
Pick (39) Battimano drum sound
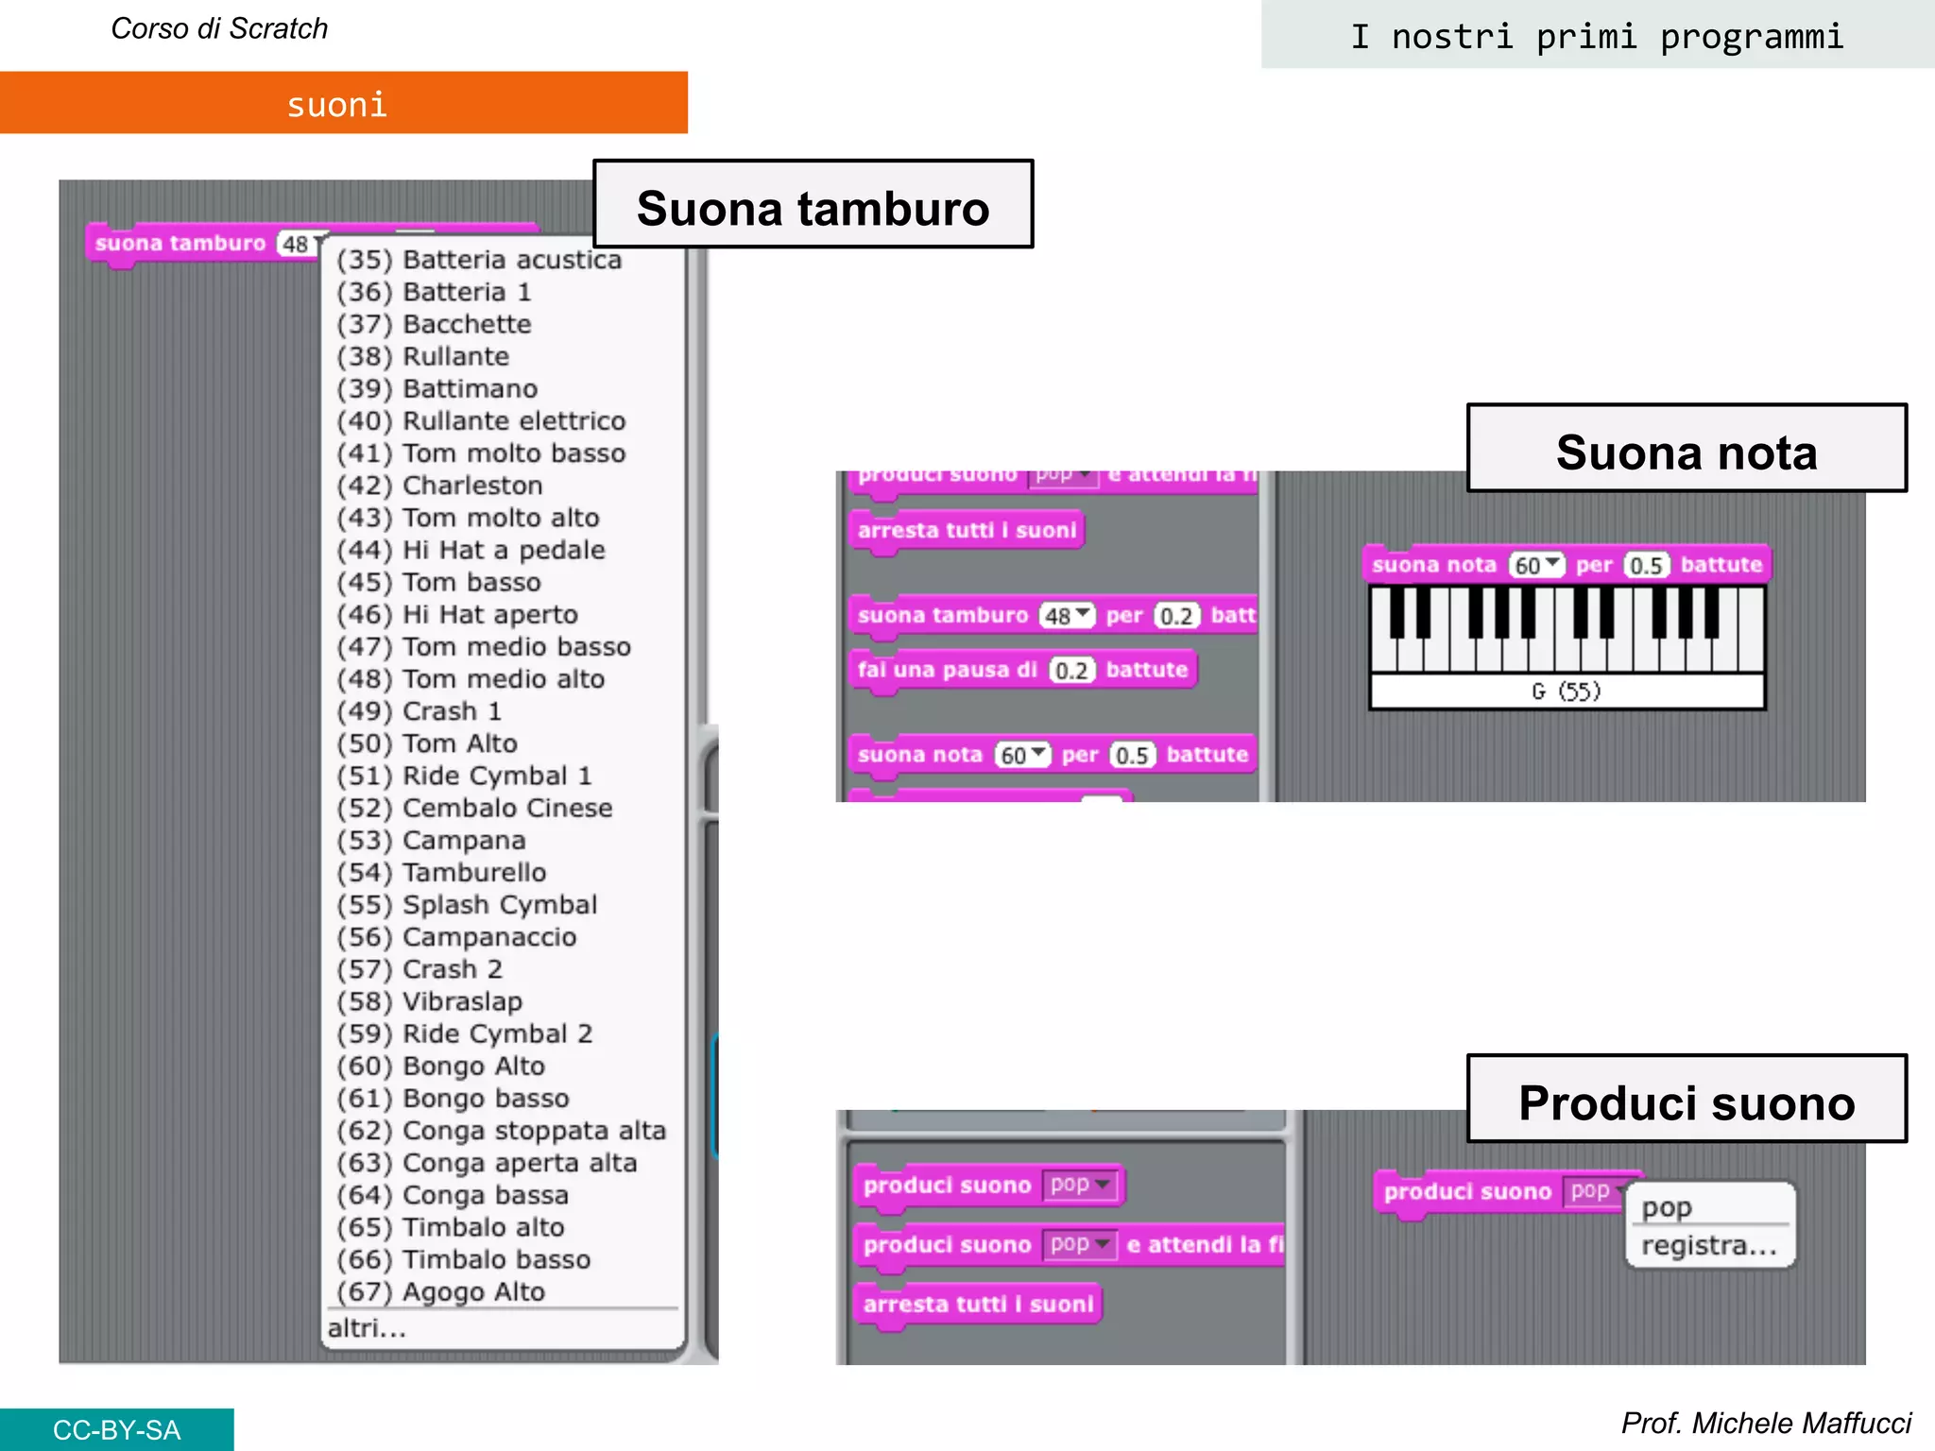pyautogui.click(x=437, y=388)
